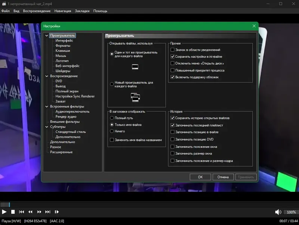Open the Помощь menu
299x225 pixels.
pyautogui.click(x=100, y=11)
